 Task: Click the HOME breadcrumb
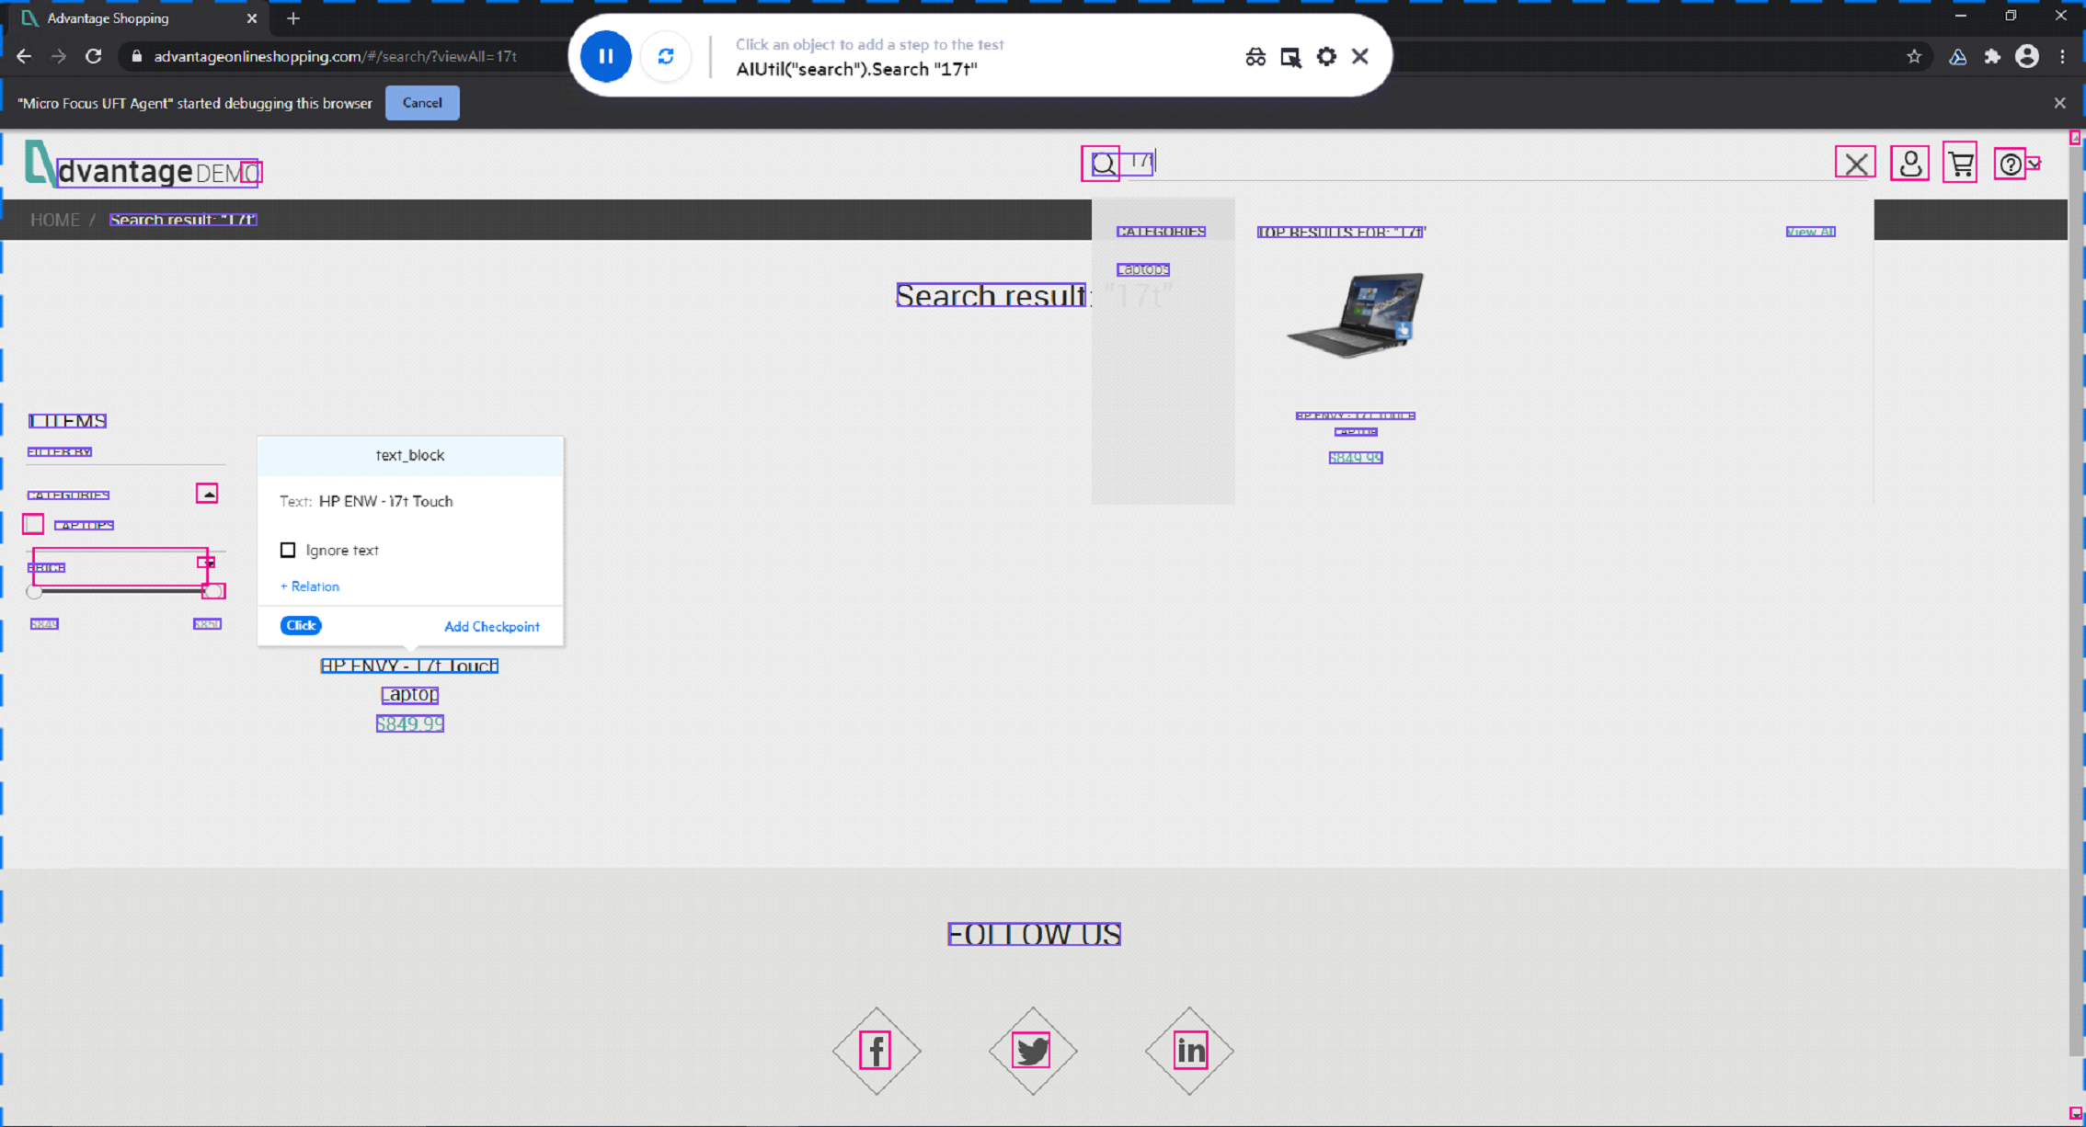coord(54,220)
